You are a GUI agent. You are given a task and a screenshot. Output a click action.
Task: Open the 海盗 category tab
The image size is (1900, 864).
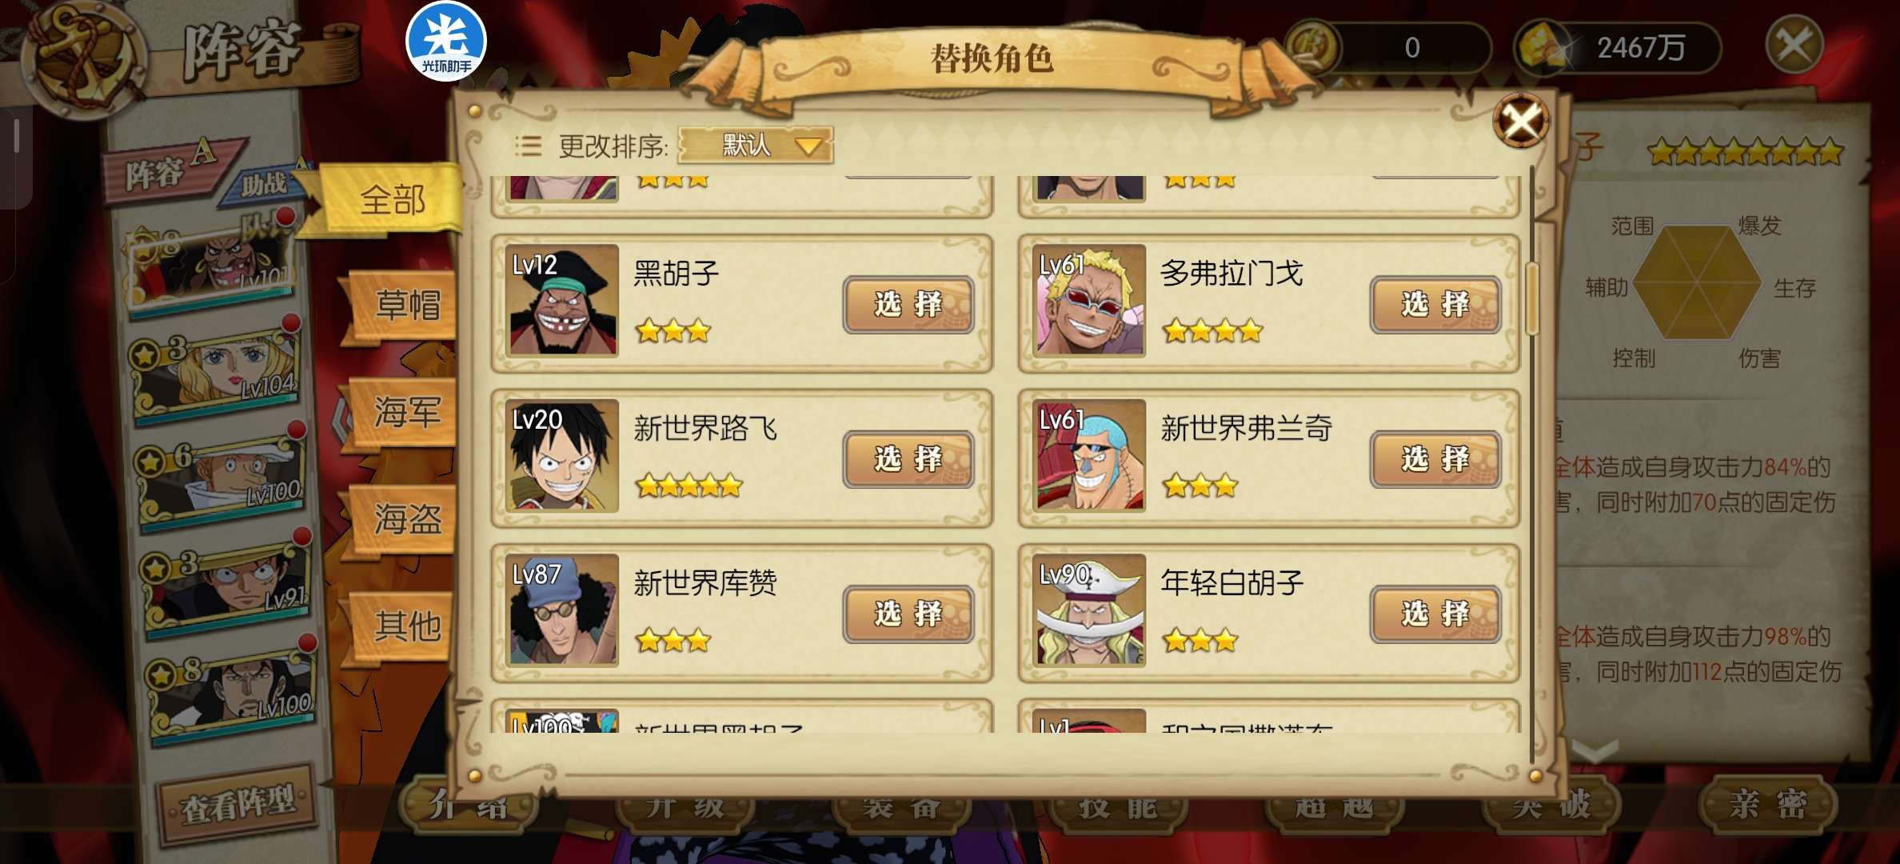[406, 520]
